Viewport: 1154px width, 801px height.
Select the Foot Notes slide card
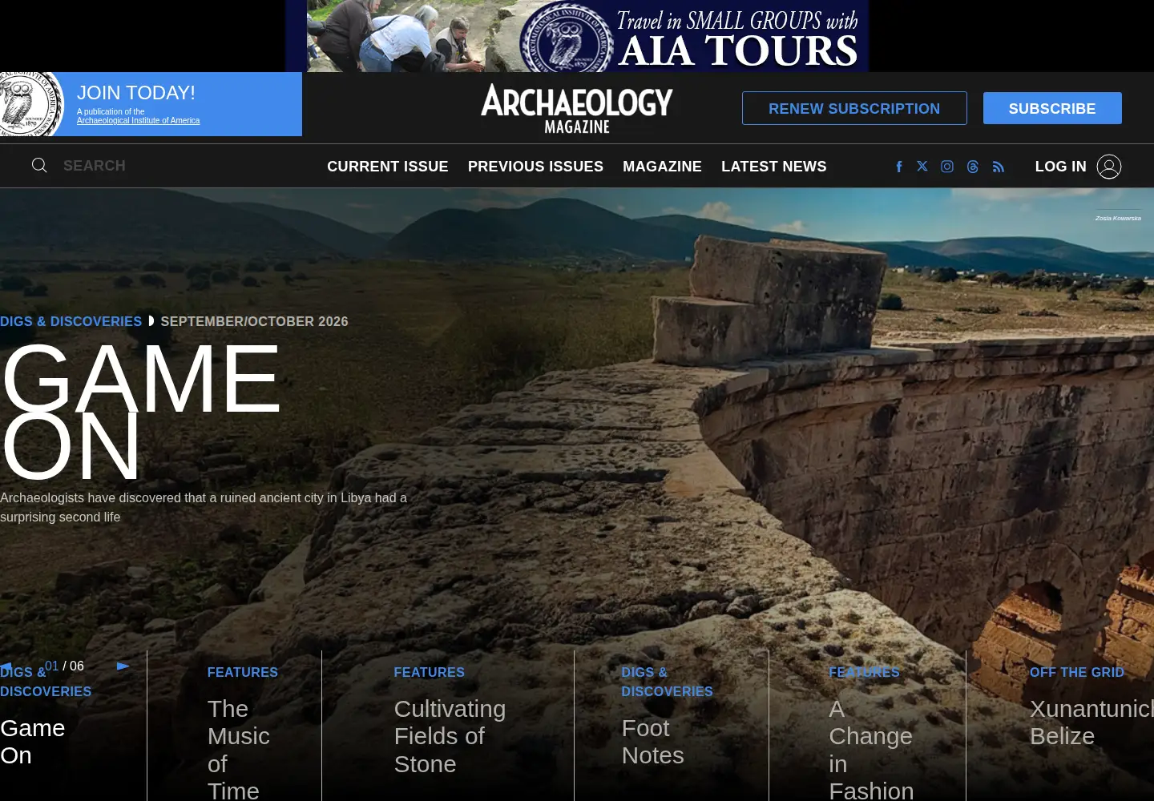coord(652,742)
